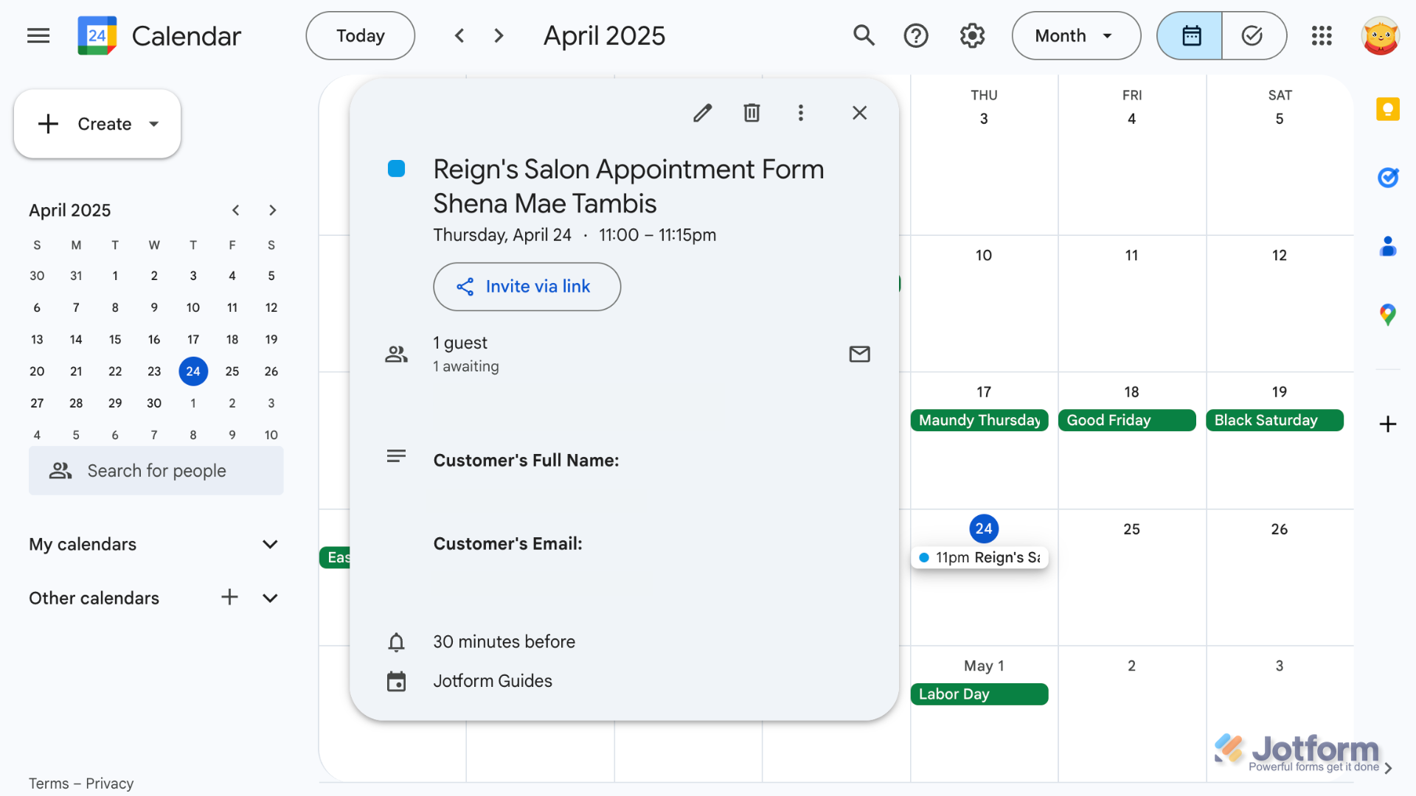Switch to tasks-only view
Image resolution: width=1416 pixels, height=796 pixels.
(x=1253, y=35)
